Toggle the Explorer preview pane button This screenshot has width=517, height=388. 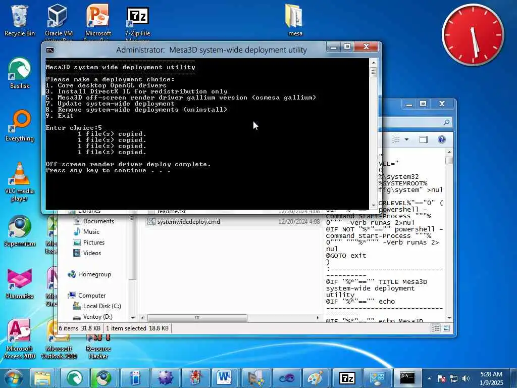coord(424,139)
